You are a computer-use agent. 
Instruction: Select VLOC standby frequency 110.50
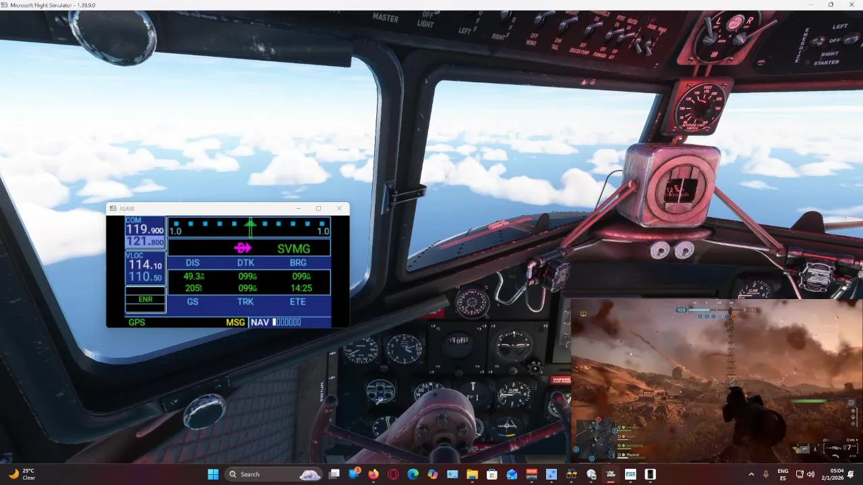pyautogui.click(x=145, y=277)
